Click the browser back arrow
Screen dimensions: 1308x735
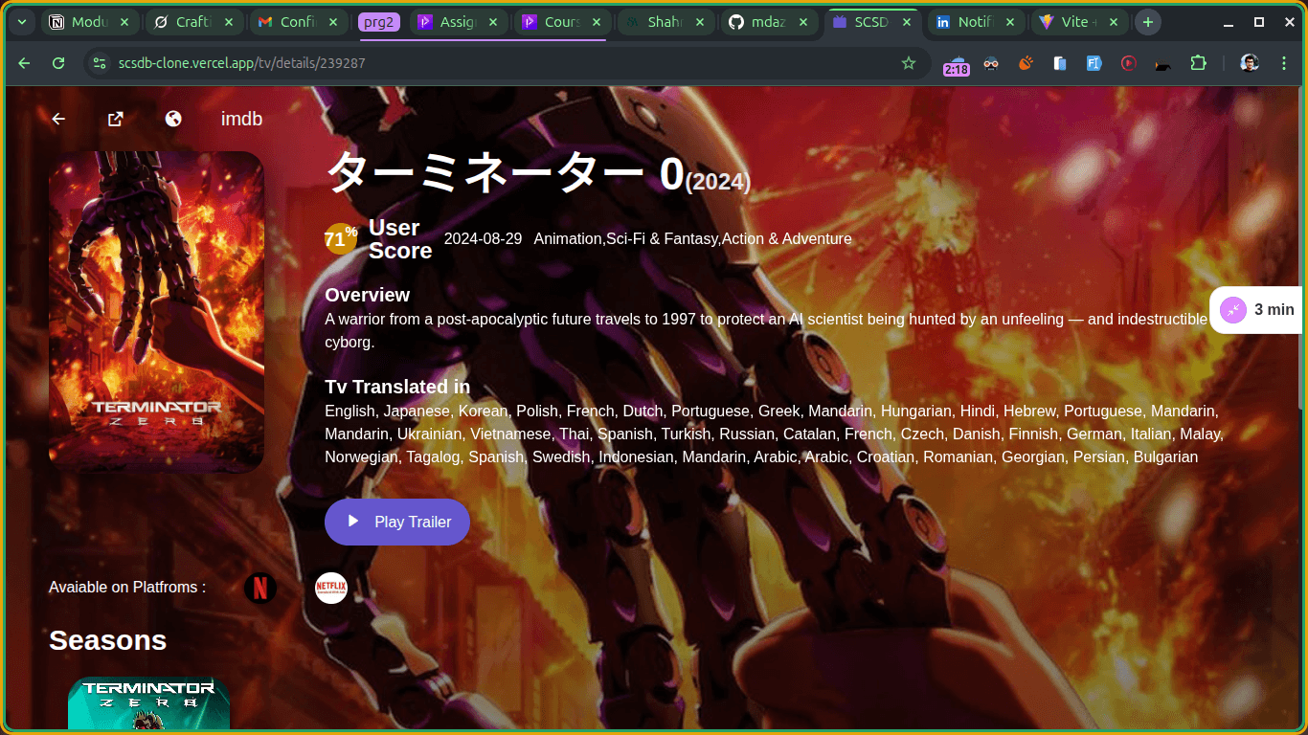[24, 63]
